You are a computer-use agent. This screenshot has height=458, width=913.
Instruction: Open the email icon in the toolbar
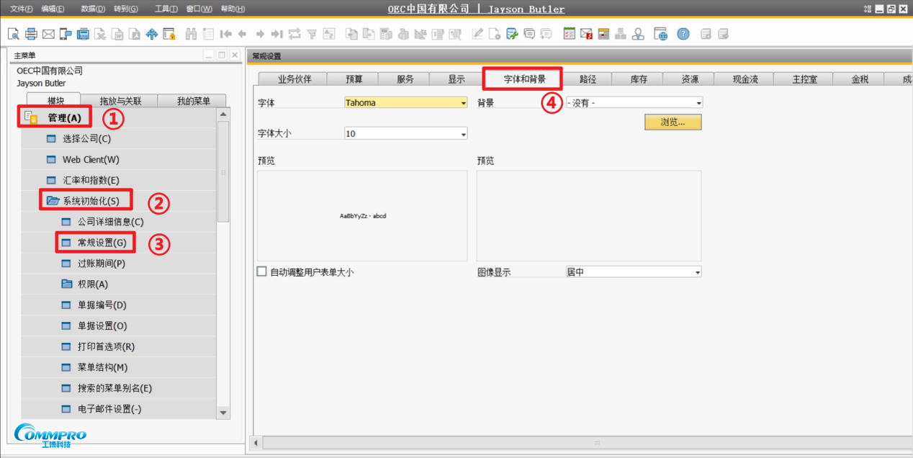49,33
